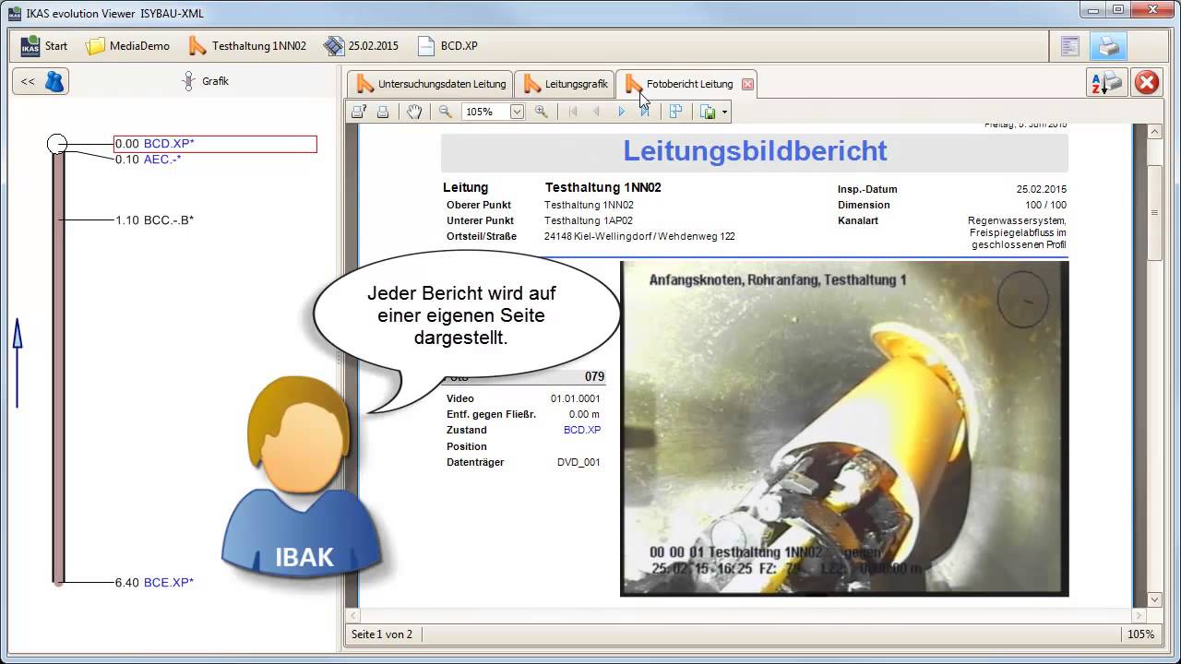
Task: Click the Insp.-Datum value 25.02.2015
Action: coord(1041,189)
